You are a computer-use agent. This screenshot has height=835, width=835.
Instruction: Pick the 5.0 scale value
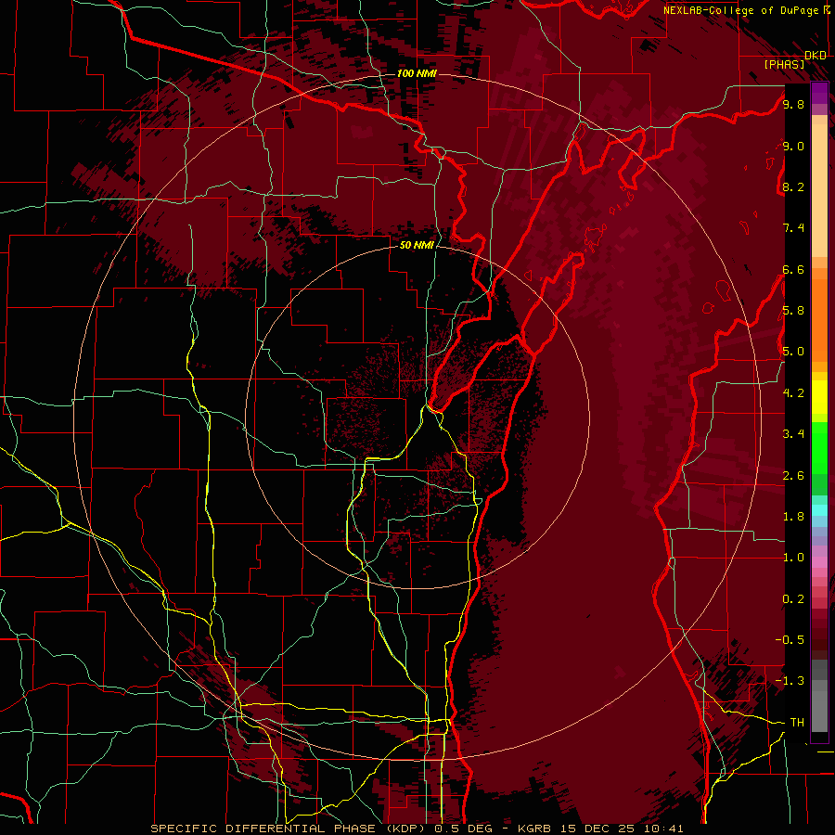(x=793, y=352)
